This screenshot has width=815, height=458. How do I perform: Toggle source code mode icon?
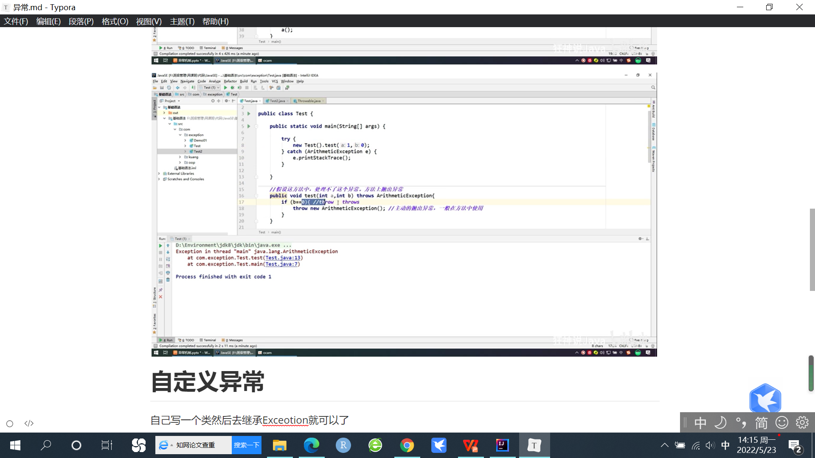click(29, 423)
